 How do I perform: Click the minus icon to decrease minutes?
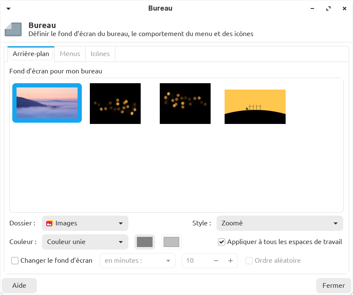click(x=216, y=261)
